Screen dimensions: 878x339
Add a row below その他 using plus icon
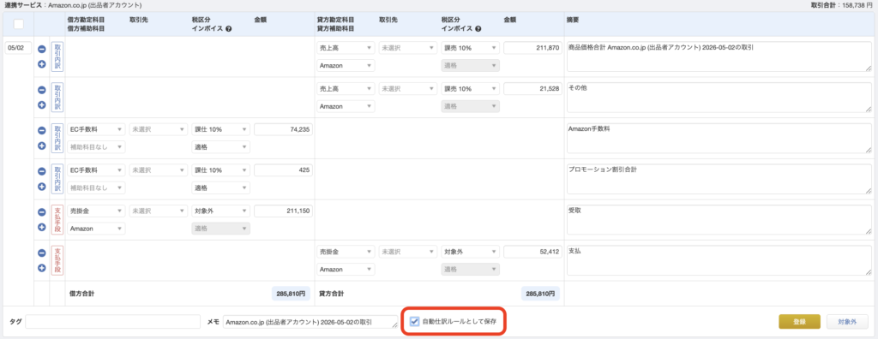[x=41, y=104]
